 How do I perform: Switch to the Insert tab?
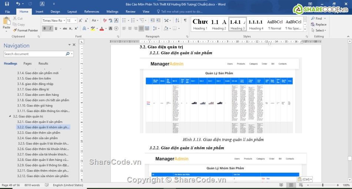pos(39,12)
